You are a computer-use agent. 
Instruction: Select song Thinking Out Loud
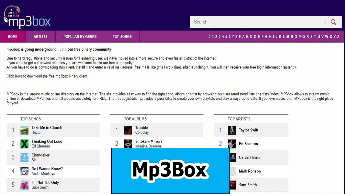(47, 141)
